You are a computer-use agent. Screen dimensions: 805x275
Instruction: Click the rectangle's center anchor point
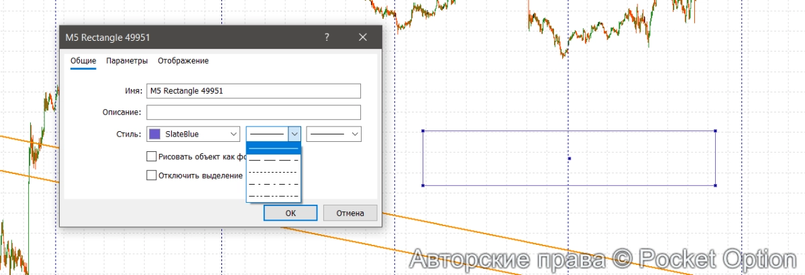coord(569,159)
